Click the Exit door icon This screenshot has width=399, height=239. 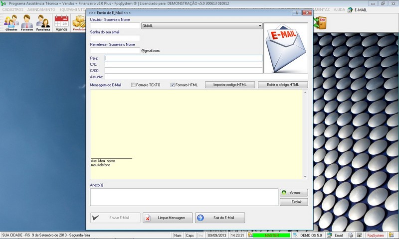[x=320, y=23]
